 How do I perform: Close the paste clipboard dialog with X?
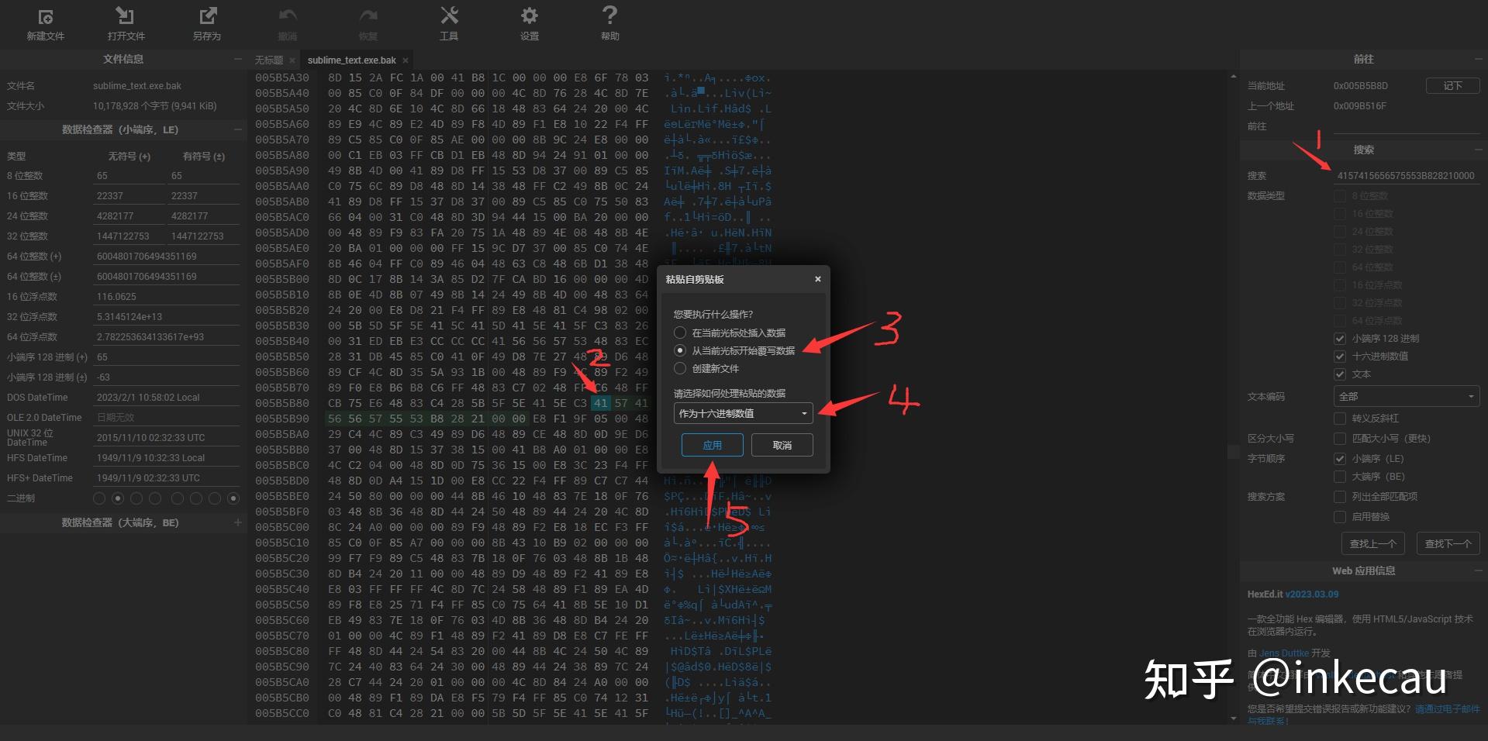coord(817,279)
